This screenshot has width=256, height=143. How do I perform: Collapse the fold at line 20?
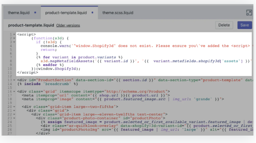click(x=14, y=107)
